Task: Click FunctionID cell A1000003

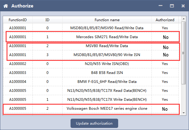Action: coord(18,73)
